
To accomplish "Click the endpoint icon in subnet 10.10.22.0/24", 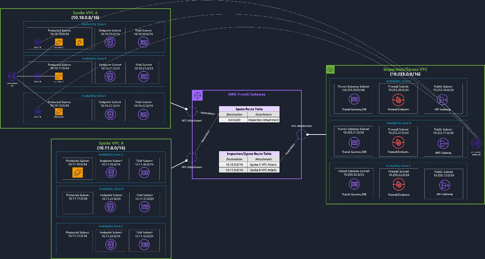I will [x=110, y=114].
